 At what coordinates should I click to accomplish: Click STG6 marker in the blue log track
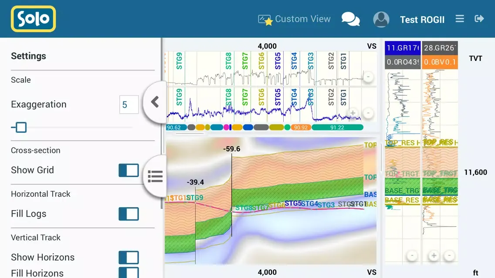coord(261,97)
